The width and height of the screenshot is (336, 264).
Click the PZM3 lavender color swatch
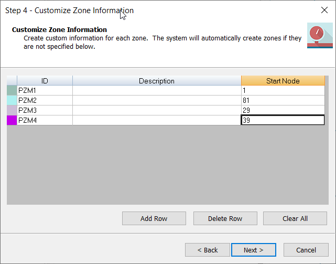click(x=12, y=110)
